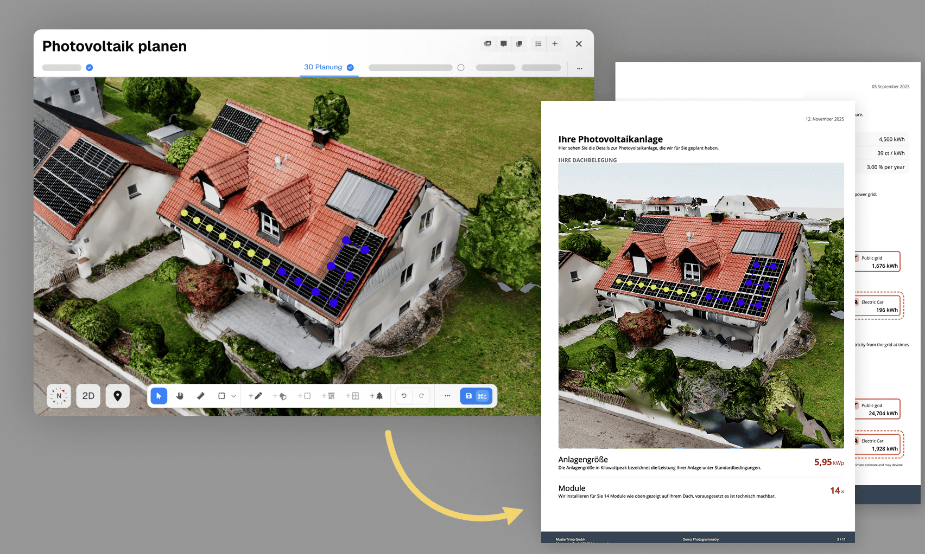
Task: Add a new solar module grid
Action: tap(353, 396)
